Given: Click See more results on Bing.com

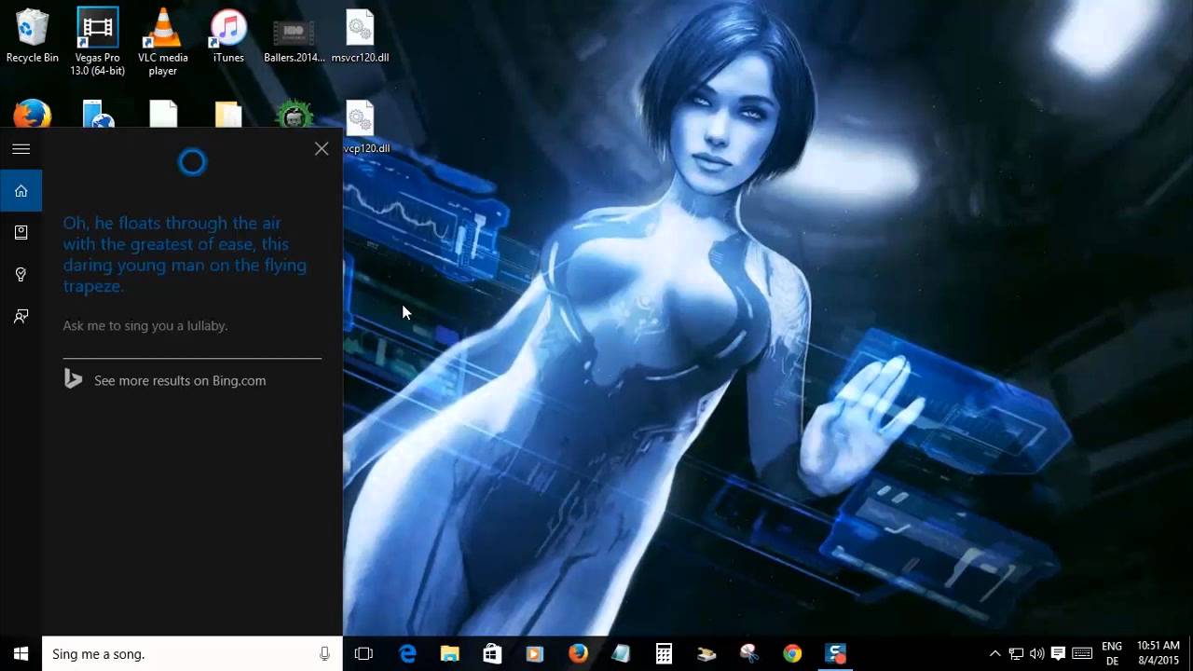Looking at the screenshot, I should tap(180, 380).
